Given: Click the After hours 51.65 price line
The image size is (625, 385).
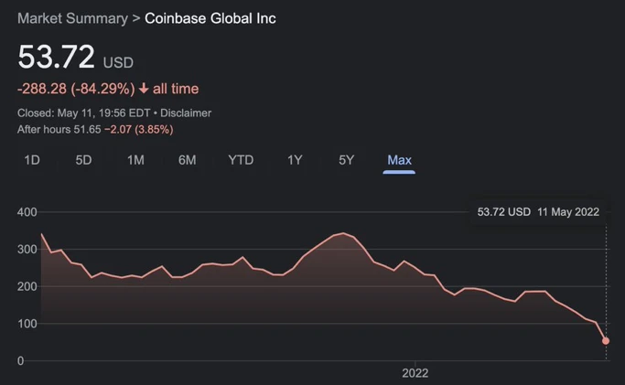Looking at the screenshot, I should [95, 130].
